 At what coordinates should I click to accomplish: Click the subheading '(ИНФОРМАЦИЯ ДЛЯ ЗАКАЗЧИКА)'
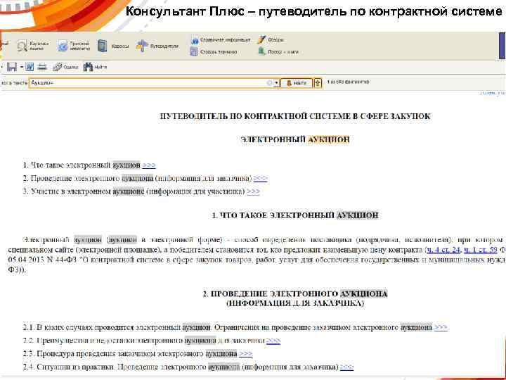coord(295,303)
